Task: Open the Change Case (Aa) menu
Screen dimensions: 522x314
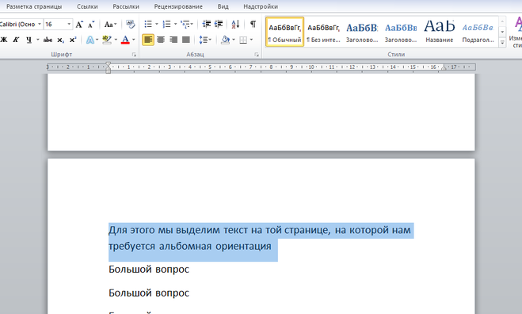Action: pyautogui.click(x=110, y=25)
